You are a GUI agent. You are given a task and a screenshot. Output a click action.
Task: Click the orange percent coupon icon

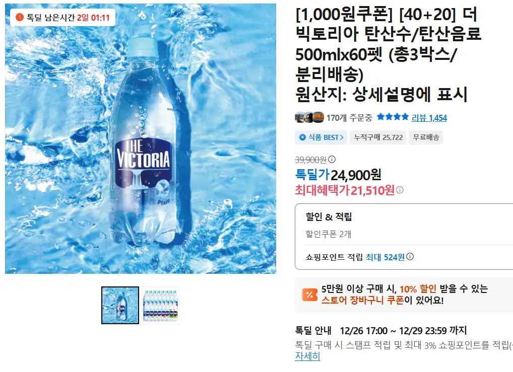coord(309,294)
